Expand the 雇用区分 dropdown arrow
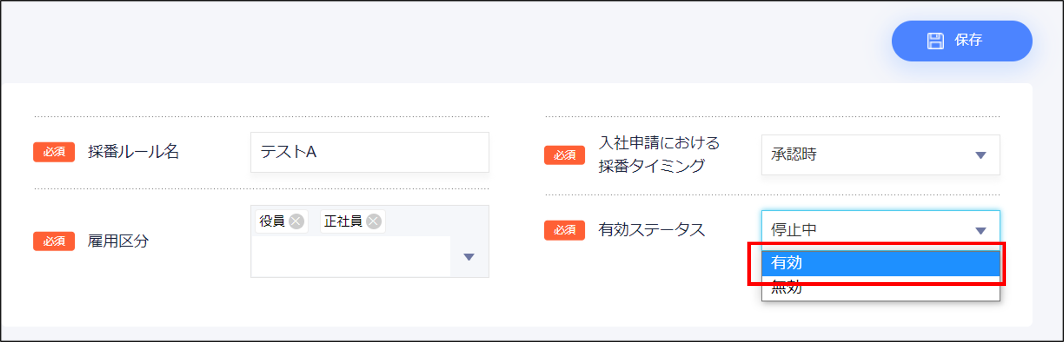This screenshot has width=1064, height=342. pyautogui.click(x=469, y=257)
